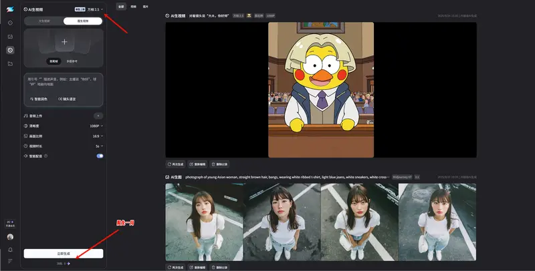
Task: Open the 万相 2.5 model dropdown
Action: [95, 9]
